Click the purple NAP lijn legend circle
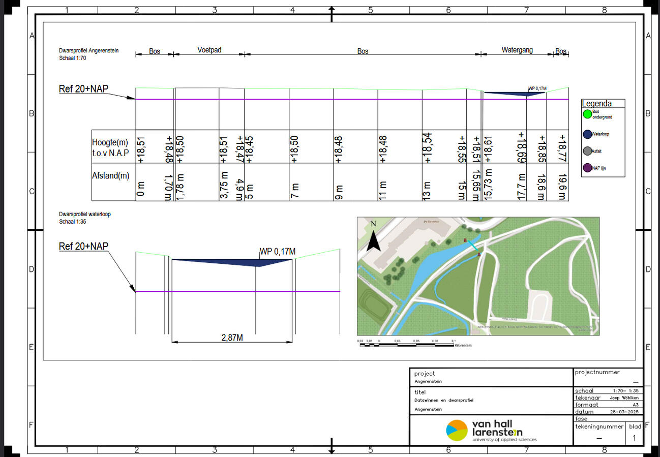Screen dimensions: 660x457 click(587, 168)
